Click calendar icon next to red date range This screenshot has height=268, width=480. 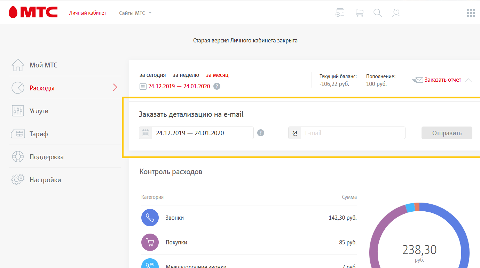(x=143, y=86)
